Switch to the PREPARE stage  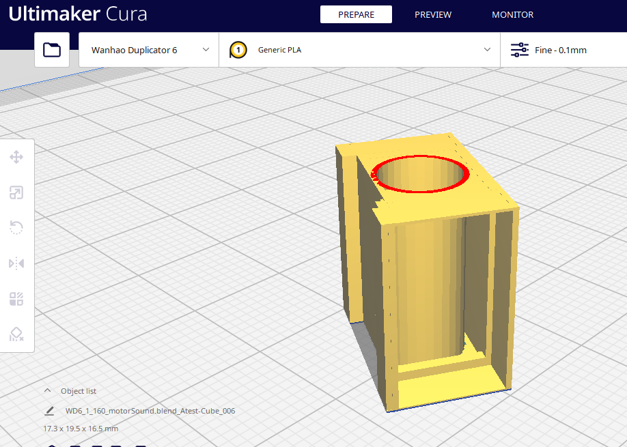click(356, 15)
